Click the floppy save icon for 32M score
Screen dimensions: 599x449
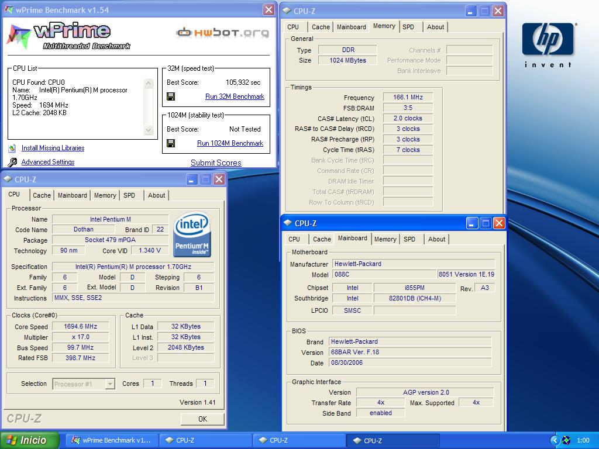coord(171,96)
